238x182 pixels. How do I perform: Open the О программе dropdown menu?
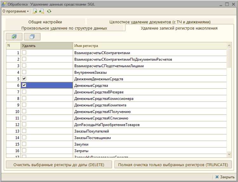pos(15,11)
